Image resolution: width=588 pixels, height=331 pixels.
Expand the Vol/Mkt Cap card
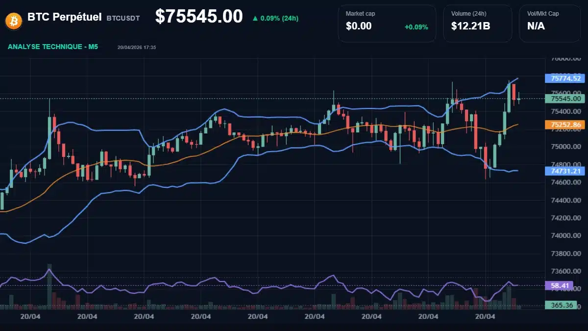550,23
